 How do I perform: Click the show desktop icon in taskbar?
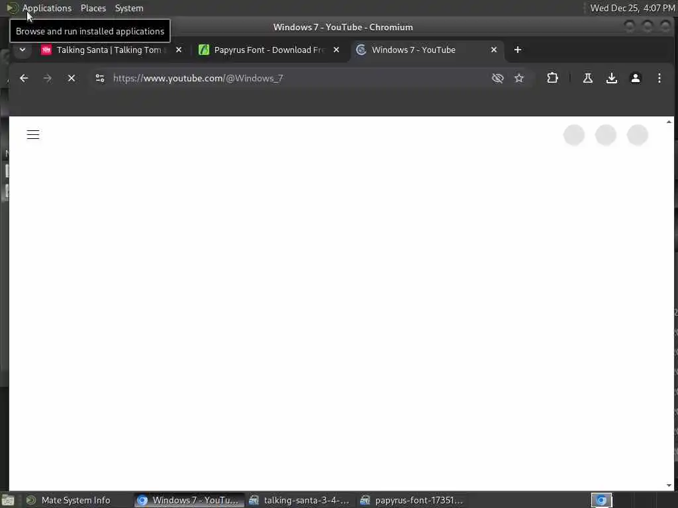[x=8, y=501]
